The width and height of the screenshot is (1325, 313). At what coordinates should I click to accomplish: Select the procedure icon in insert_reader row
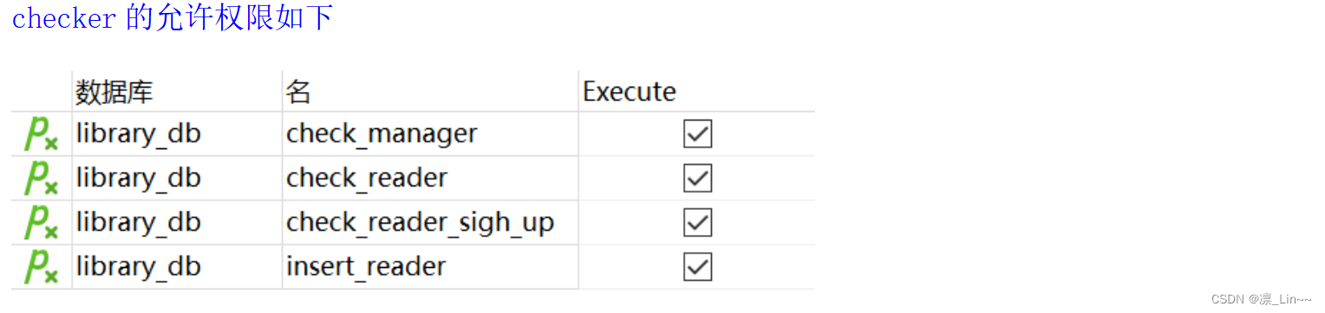tap(41, 267)
